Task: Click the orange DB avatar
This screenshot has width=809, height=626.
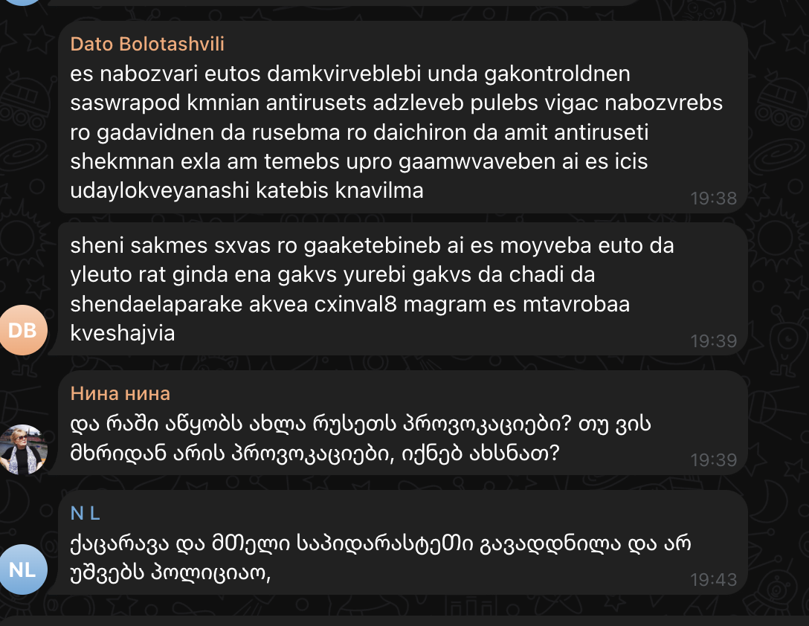Action: click(x=23, y=331)
